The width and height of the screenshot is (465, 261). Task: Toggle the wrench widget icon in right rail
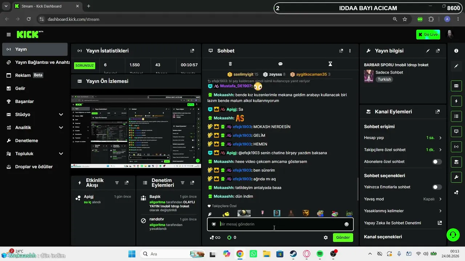tap(456, 177)
